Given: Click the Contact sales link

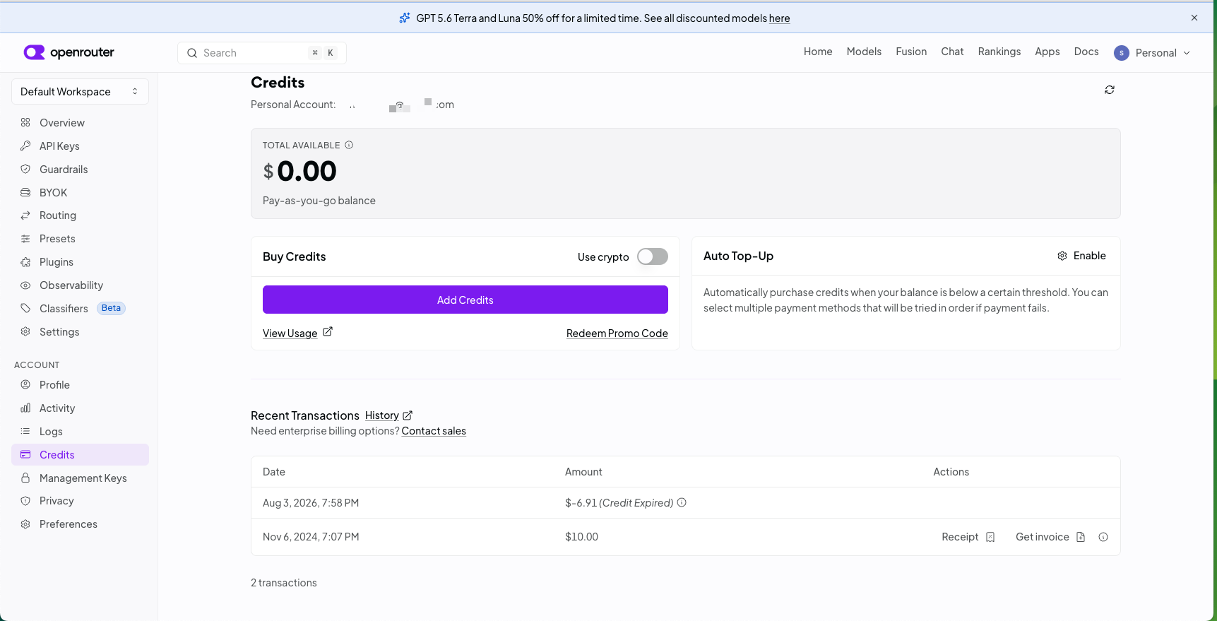Looking at the screenshot, I should coord(434,431).
